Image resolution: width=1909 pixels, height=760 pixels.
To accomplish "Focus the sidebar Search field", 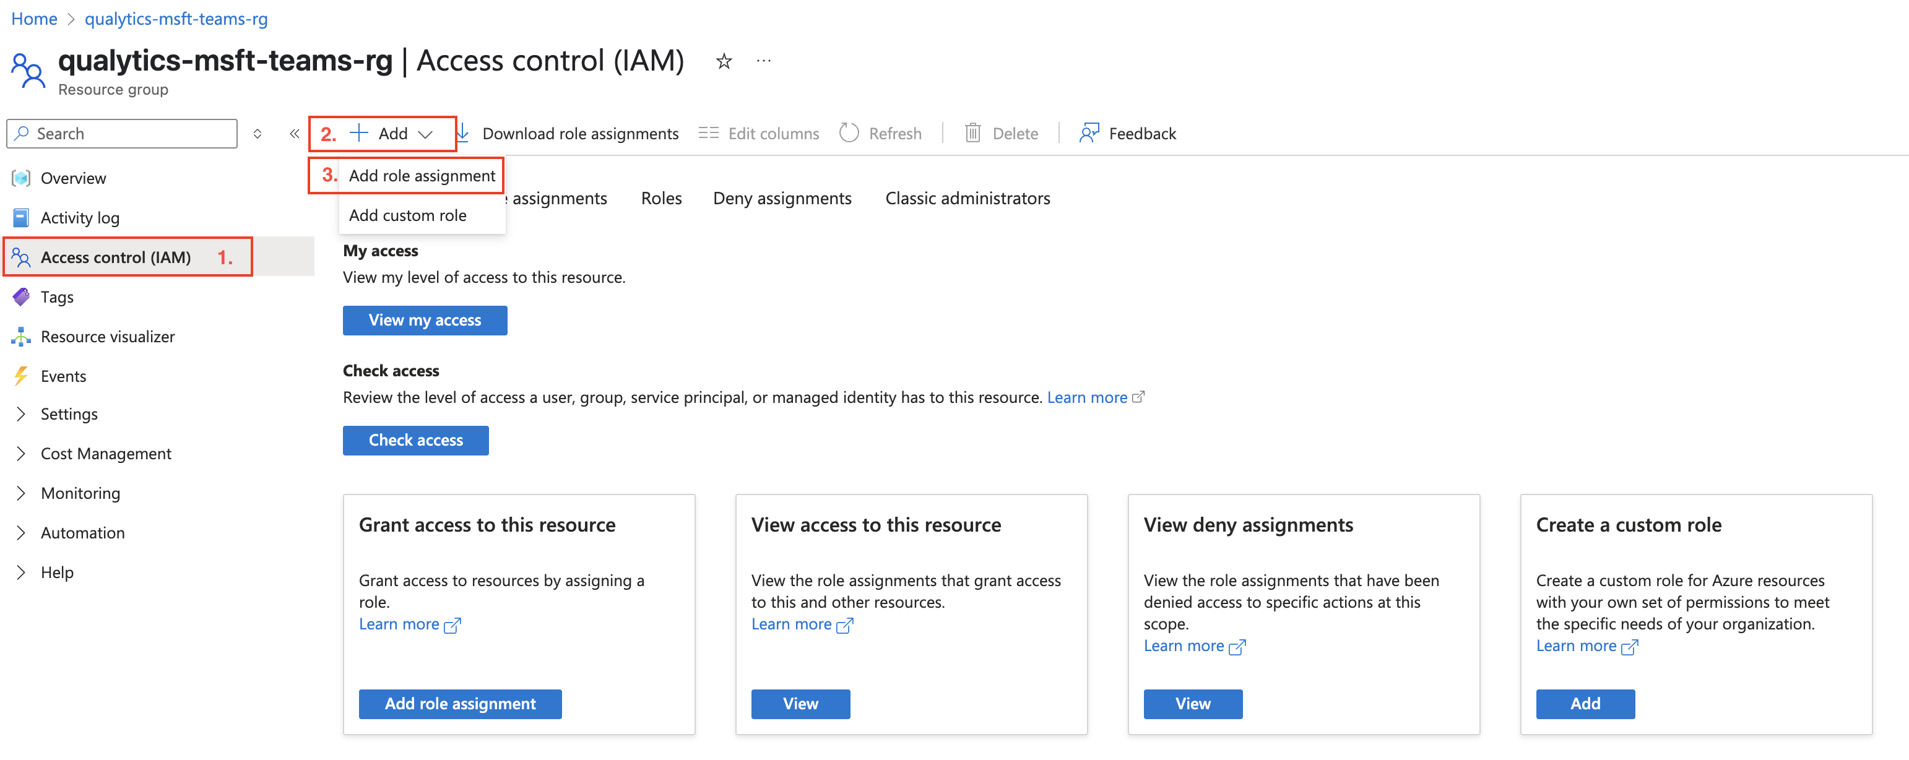I will [x=123, y=133].
